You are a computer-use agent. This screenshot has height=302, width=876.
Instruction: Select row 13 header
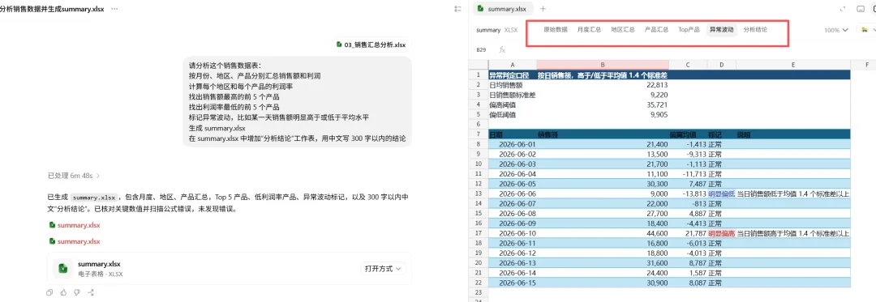(479, 194)
